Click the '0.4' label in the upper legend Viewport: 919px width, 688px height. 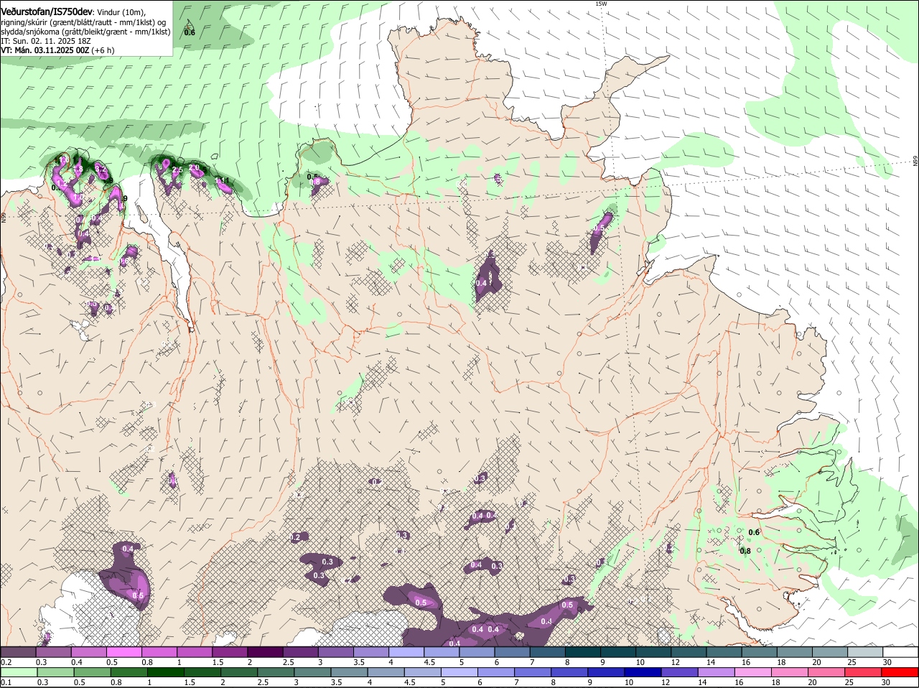pos(77,661)
